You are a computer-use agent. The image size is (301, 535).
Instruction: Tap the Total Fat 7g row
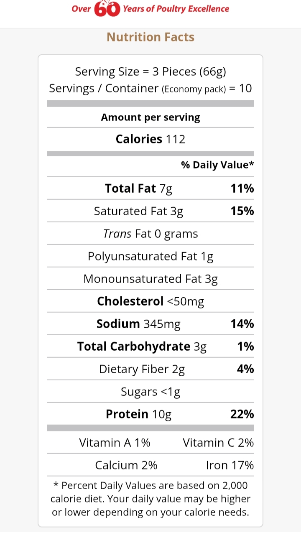150,189
